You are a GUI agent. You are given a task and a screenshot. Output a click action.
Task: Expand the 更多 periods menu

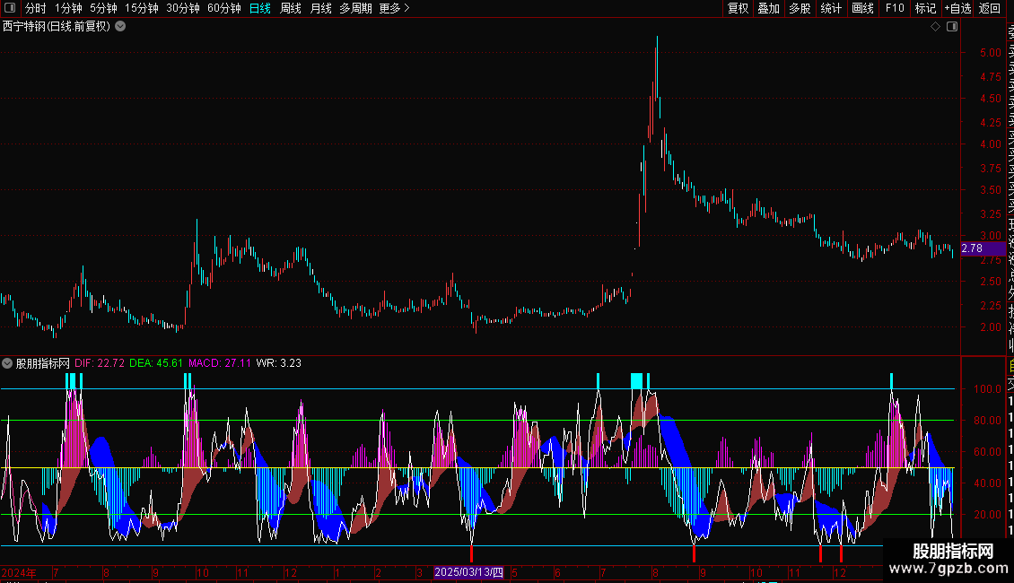click(395, 8)
